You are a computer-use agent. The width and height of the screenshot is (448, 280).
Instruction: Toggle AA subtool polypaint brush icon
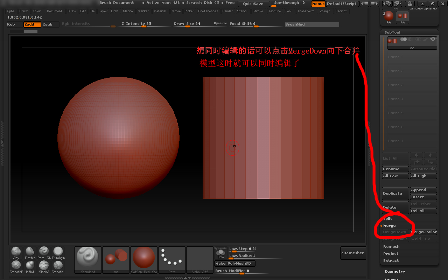pos(425,40)
